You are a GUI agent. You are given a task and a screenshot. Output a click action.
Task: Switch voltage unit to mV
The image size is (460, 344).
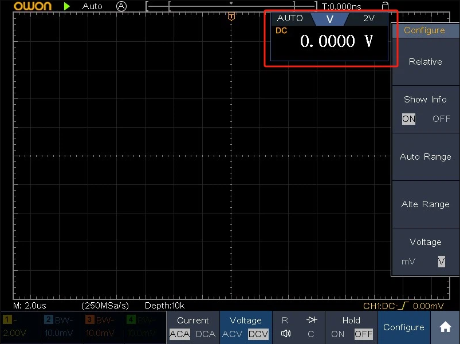[x=408, y=262]
